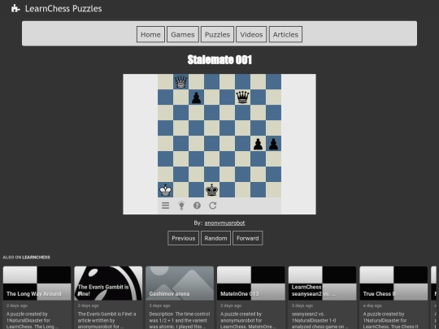Open the 'Gashimov arena' card
The image size is (439, 329).
180,297
